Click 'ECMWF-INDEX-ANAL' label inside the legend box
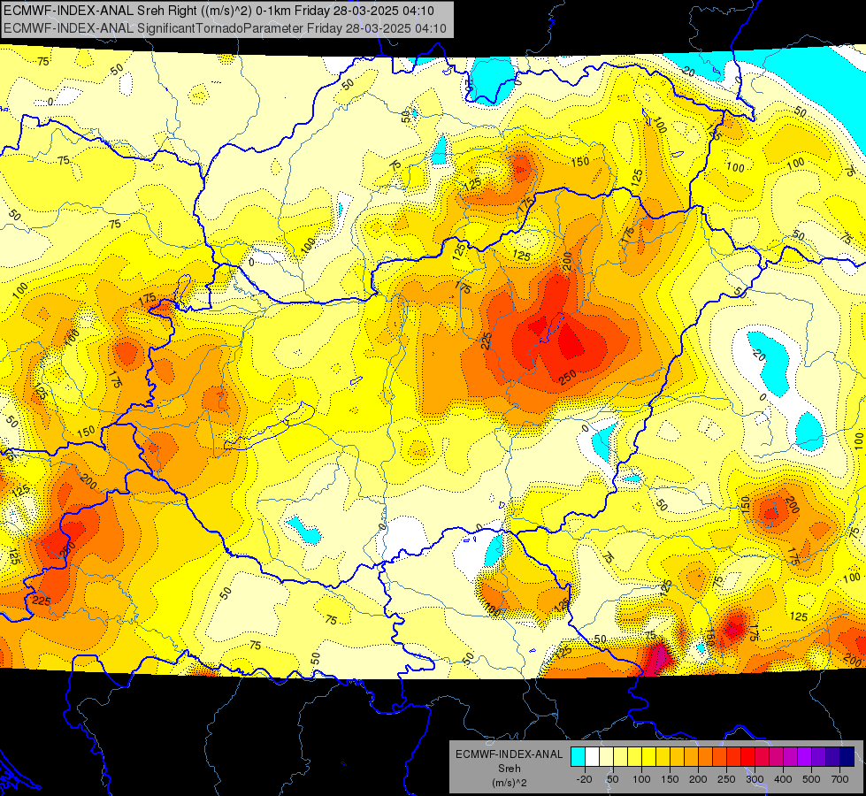This screenshot has width=866, height=796. click(x=510, y=754)
